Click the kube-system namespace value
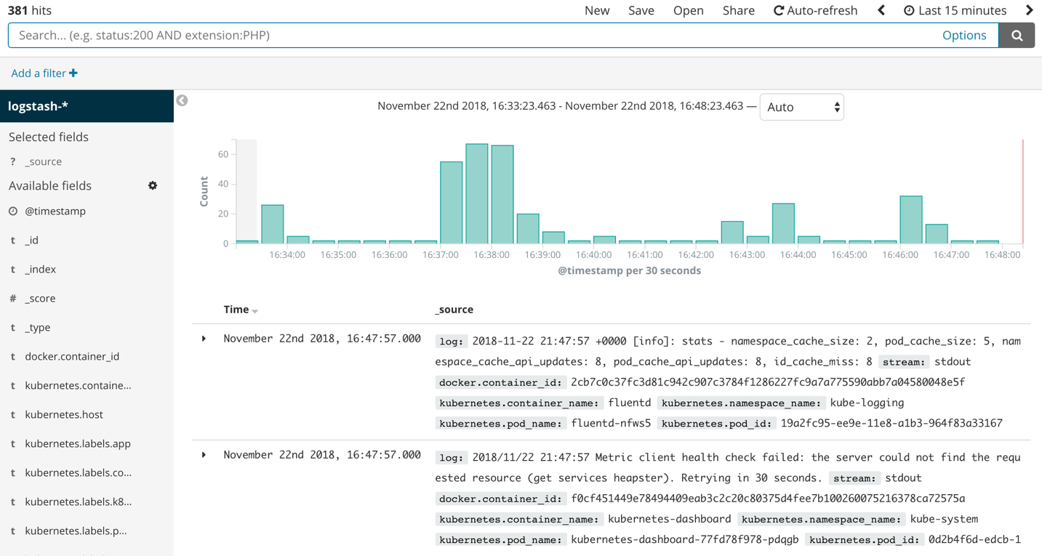Viewport: 1042px width, 556px height. (x=944, y=519)
